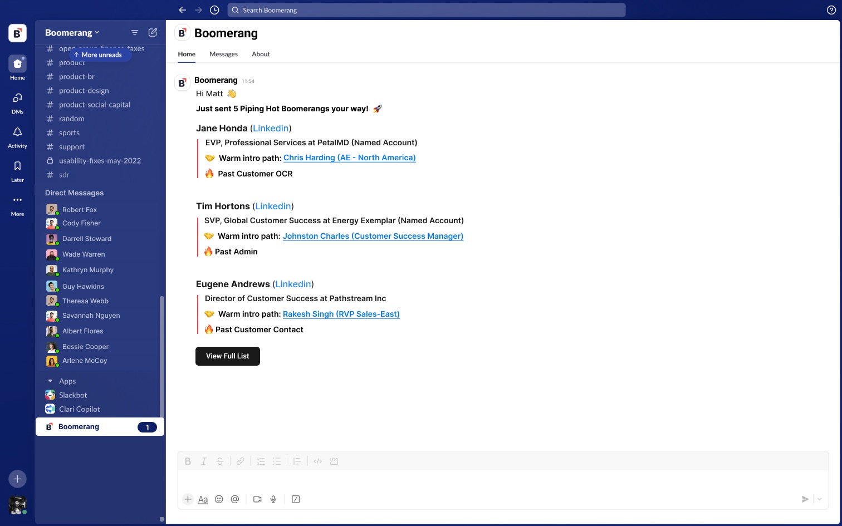This screenshot has height=526, width=842.
Task: Open the emoji picker
Action: click(219, 499)
